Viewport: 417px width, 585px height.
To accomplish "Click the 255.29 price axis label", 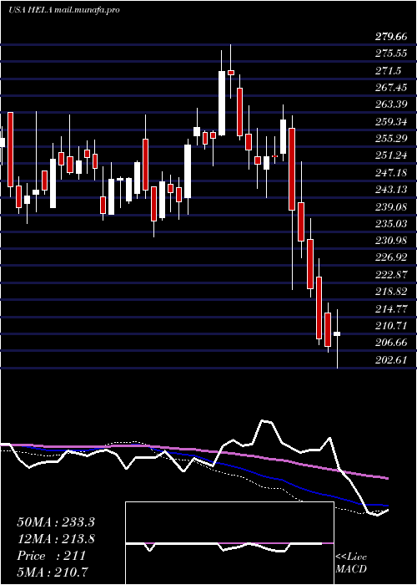I will [x=391, y=139].
